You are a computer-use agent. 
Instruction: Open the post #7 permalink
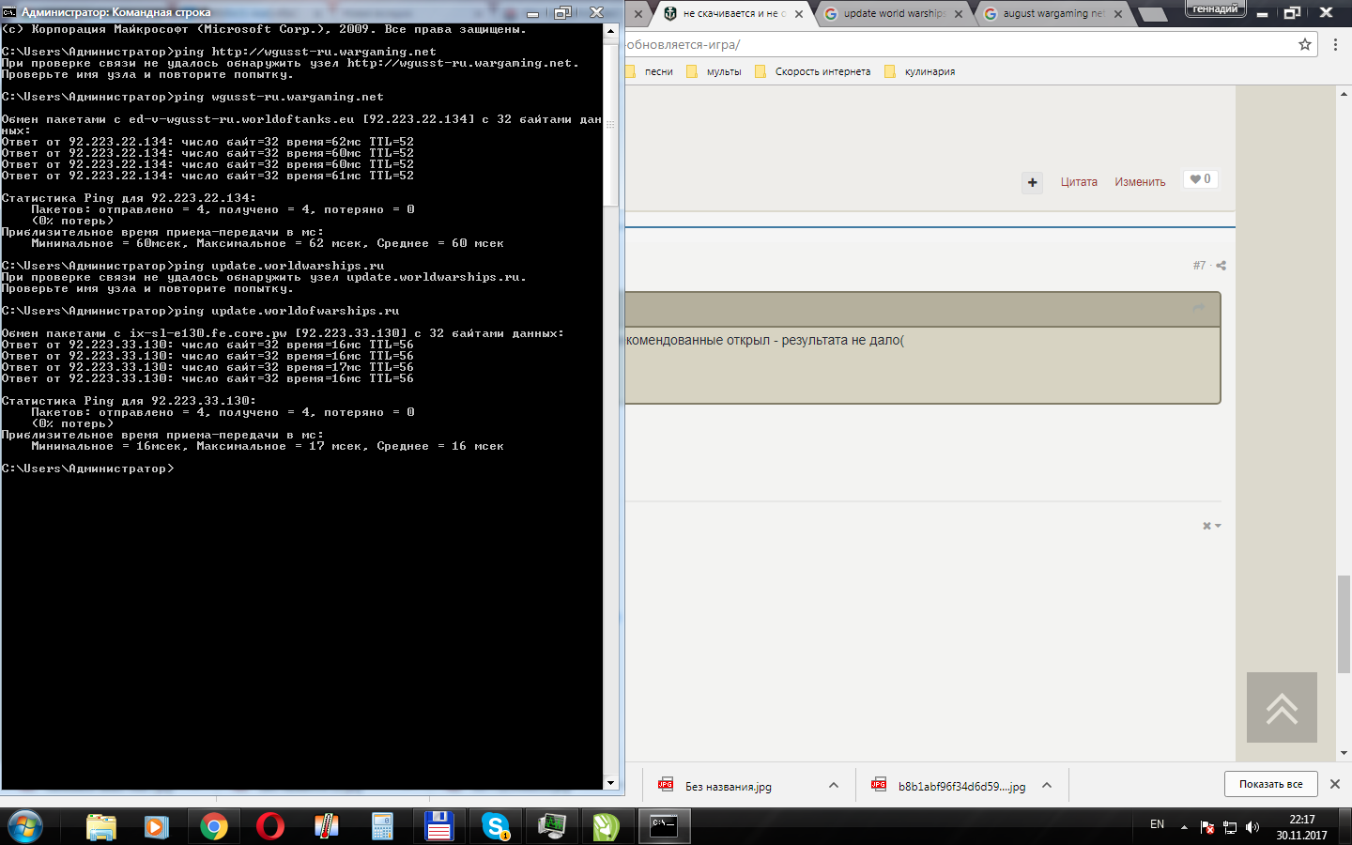[1199, 266]
